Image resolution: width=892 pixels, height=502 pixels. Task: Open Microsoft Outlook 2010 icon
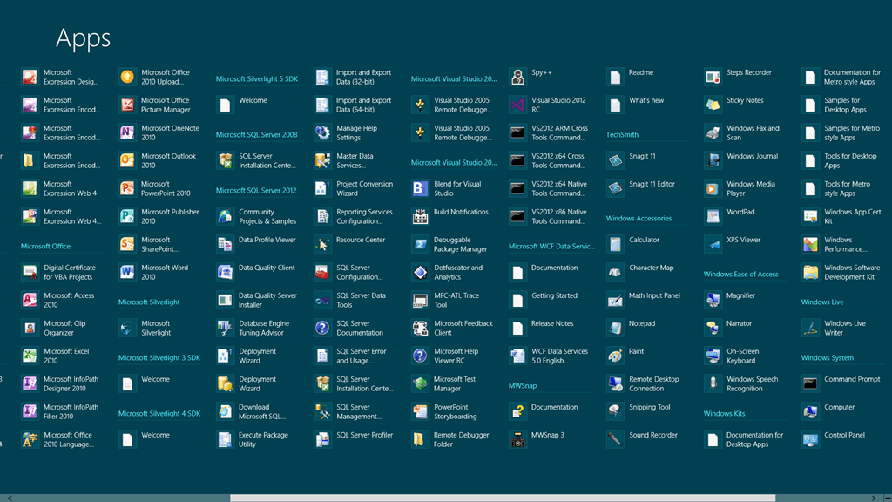pos(127,160)
